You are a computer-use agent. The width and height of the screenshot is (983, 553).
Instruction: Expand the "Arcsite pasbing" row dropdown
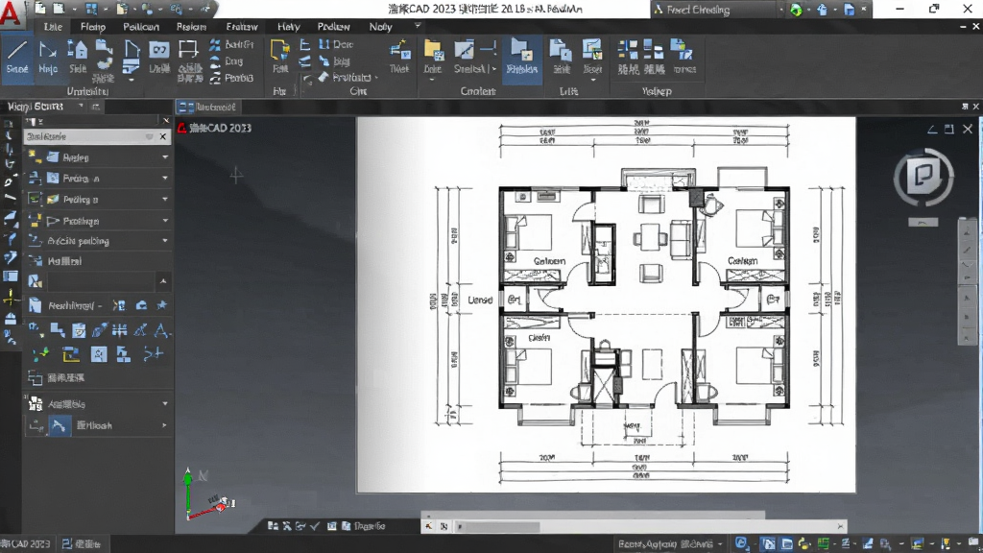tap(165, 241)
